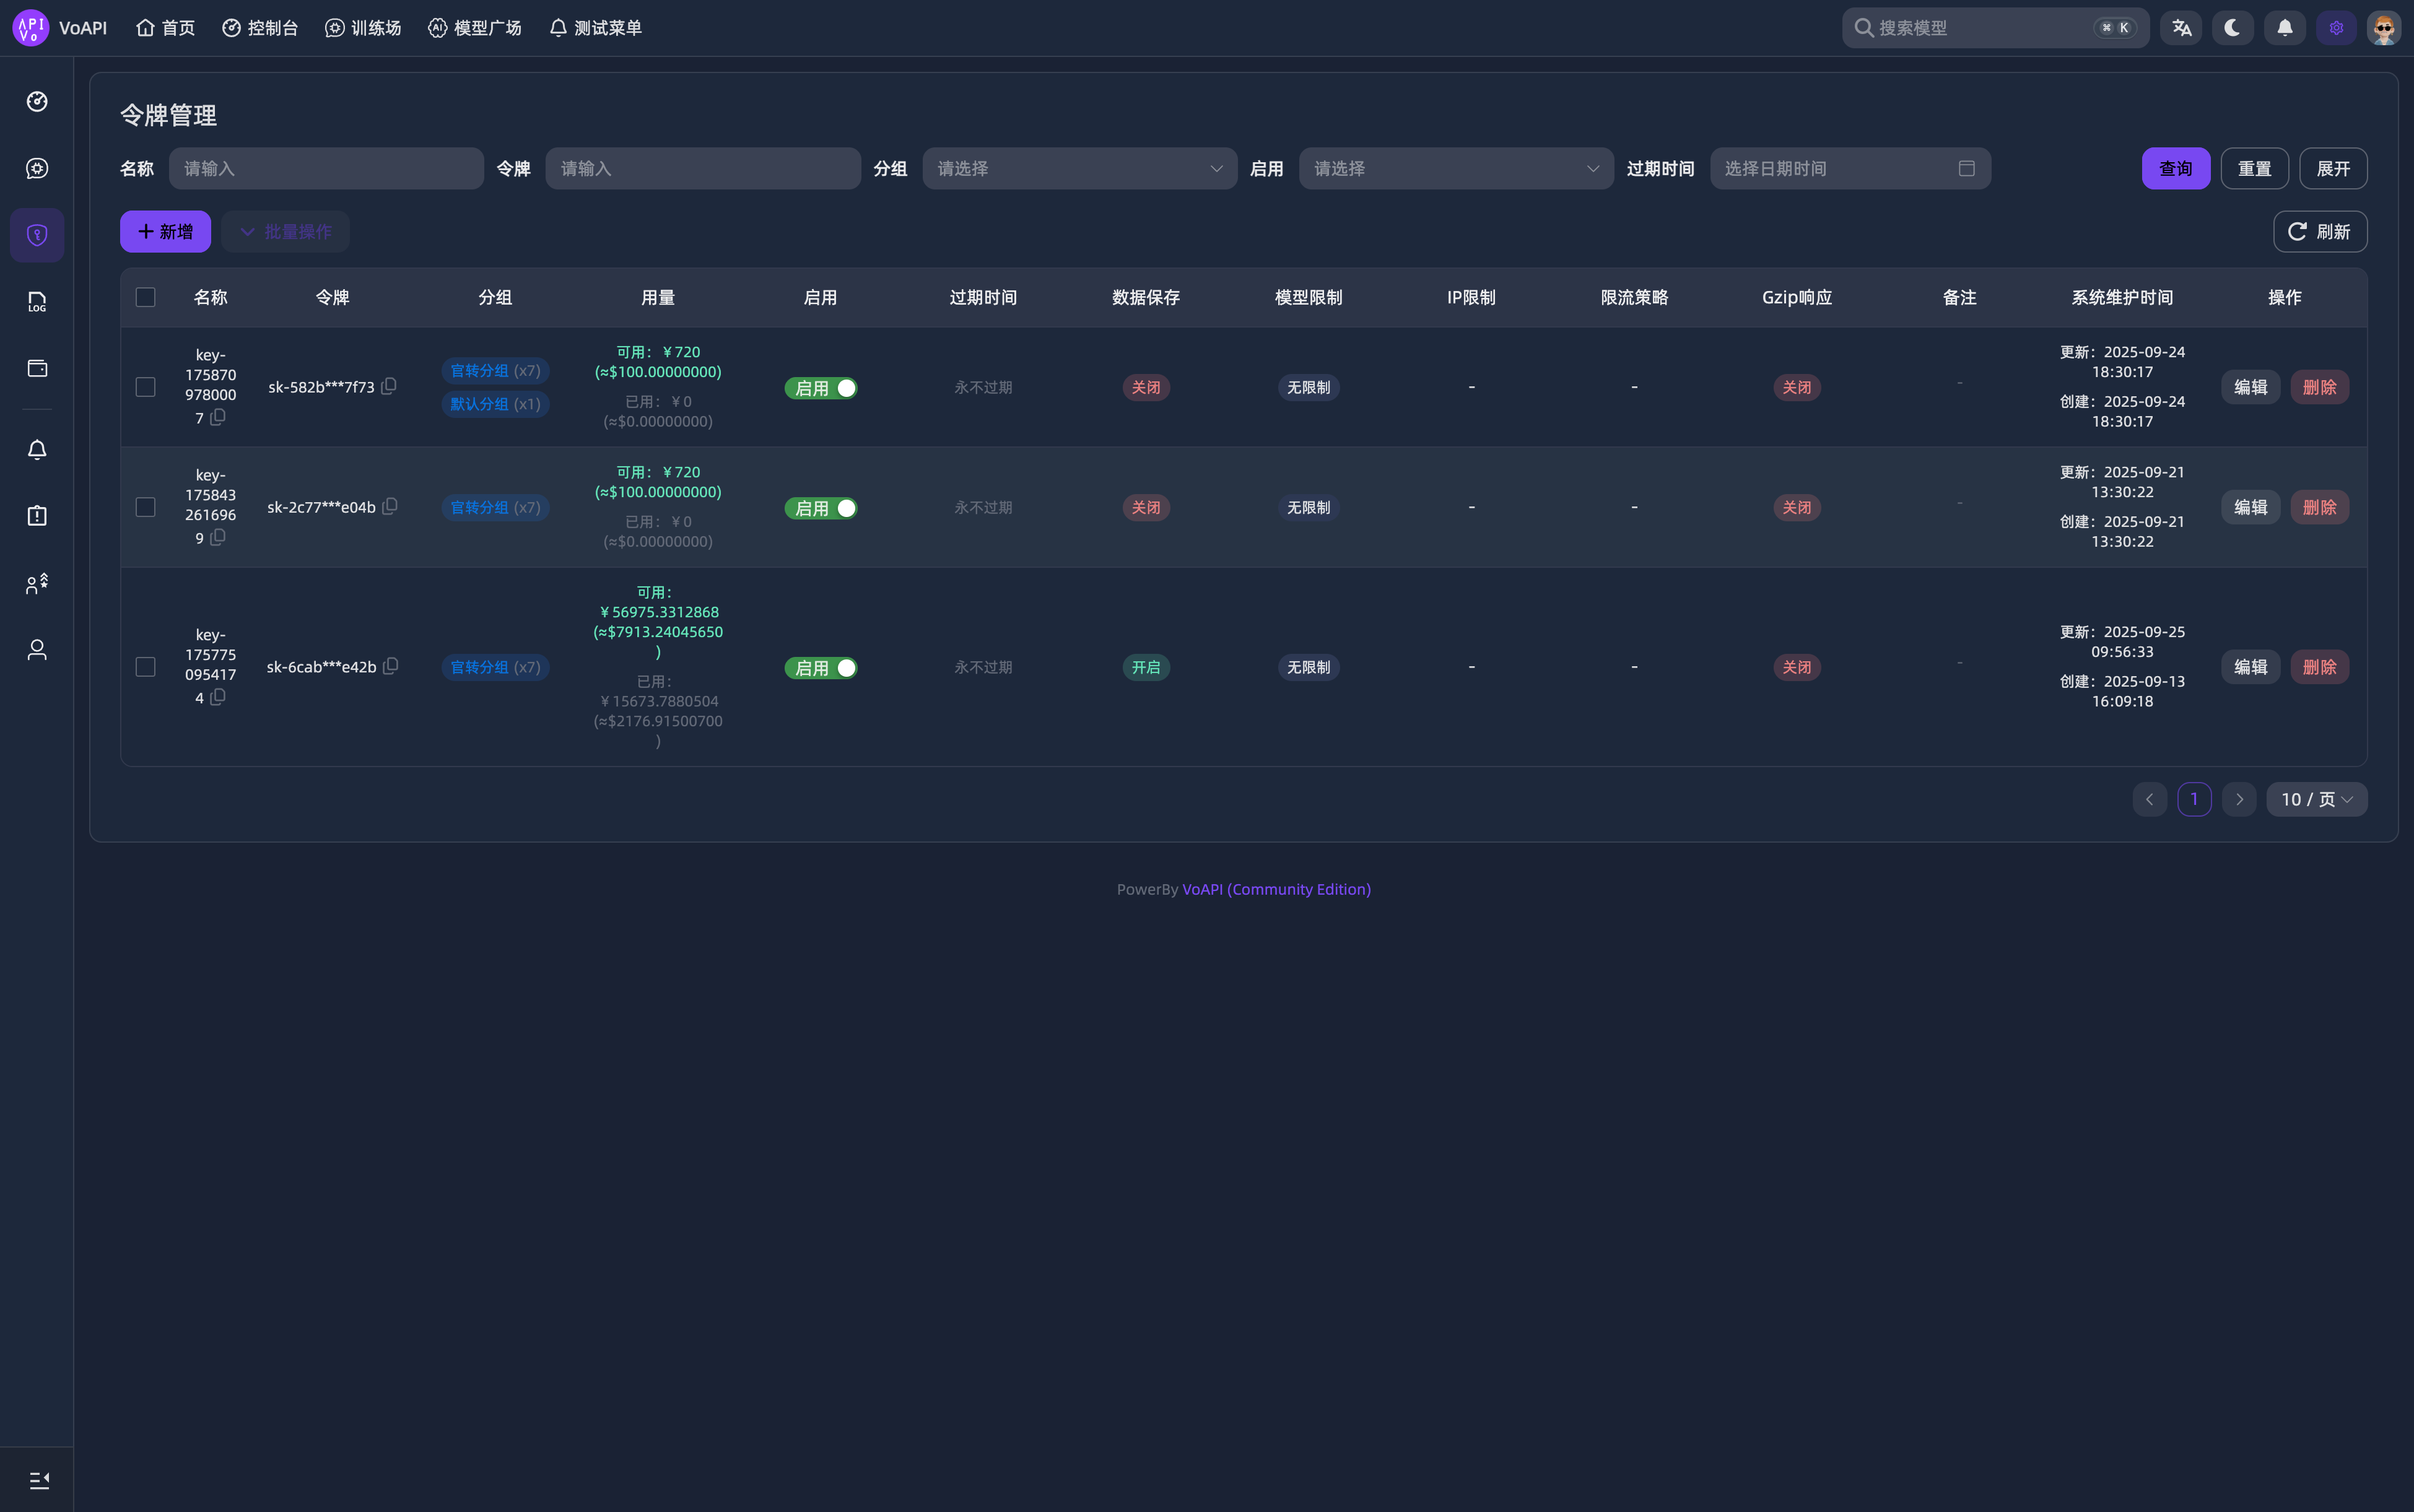Change the 10 / 页 page size
Image resolution: width=2414 pixels, height=1512 pixels.
pyautogui.click(x=2316, y=799)
